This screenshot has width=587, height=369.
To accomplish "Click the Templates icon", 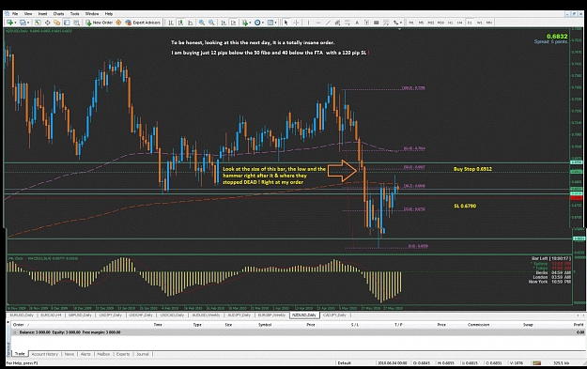I will pos(270,23).
